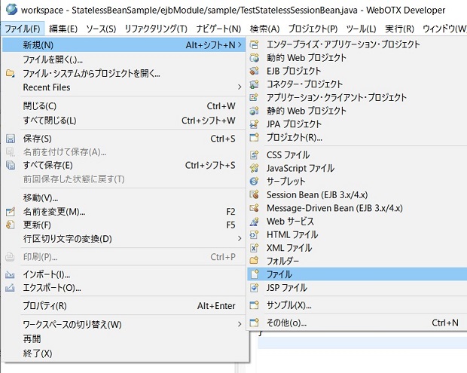Click the JPA プロジェクト icon
467x373 pixels.
click(254, 124)
